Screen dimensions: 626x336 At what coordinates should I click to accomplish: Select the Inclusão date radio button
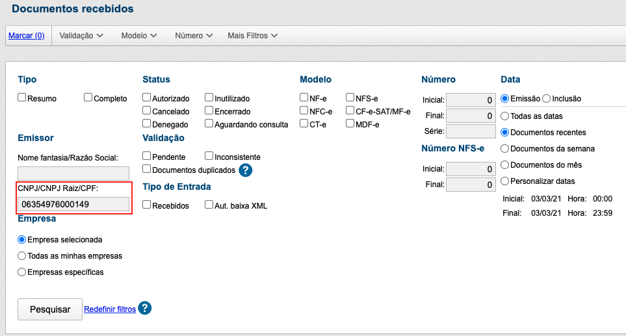[546, 99]
